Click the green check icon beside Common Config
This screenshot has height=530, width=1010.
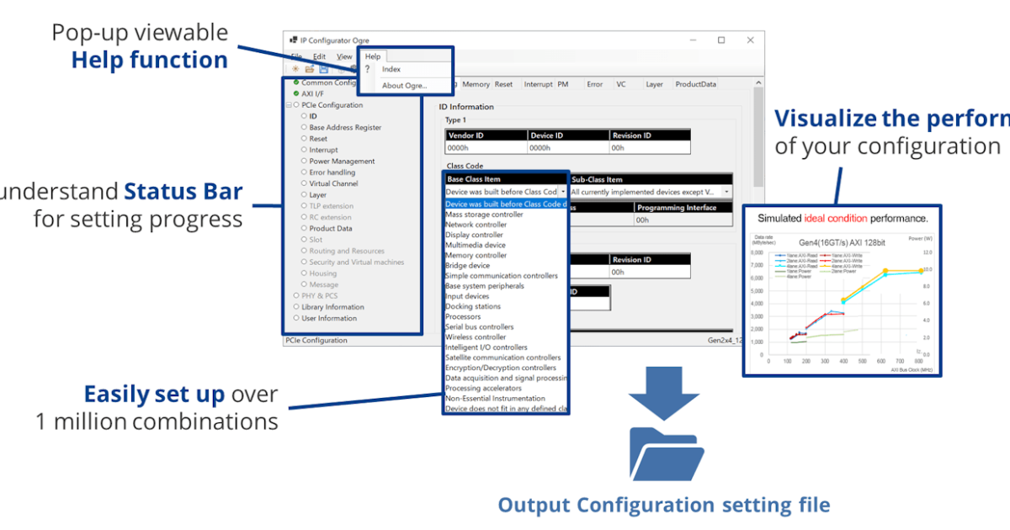295,82
